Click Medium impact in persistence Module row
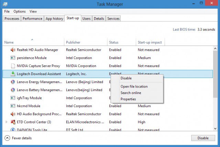Image resolution: width=220 pixels, height=147 pixels. point(144,58)
